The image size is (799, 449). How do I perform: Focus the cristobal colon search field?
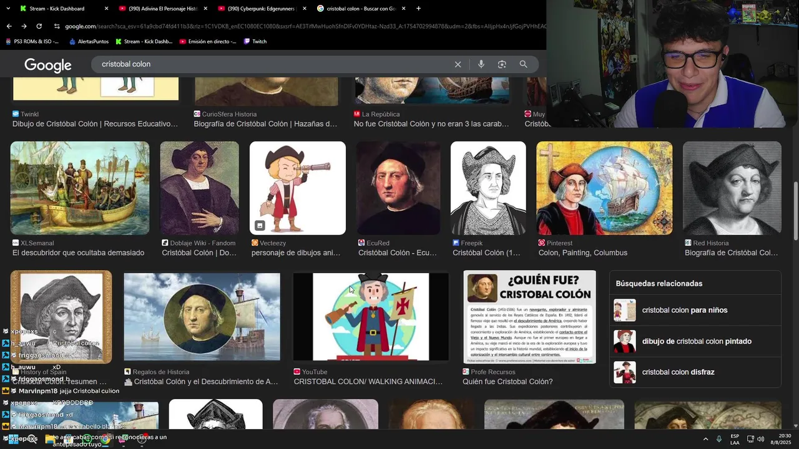(275, 64)
